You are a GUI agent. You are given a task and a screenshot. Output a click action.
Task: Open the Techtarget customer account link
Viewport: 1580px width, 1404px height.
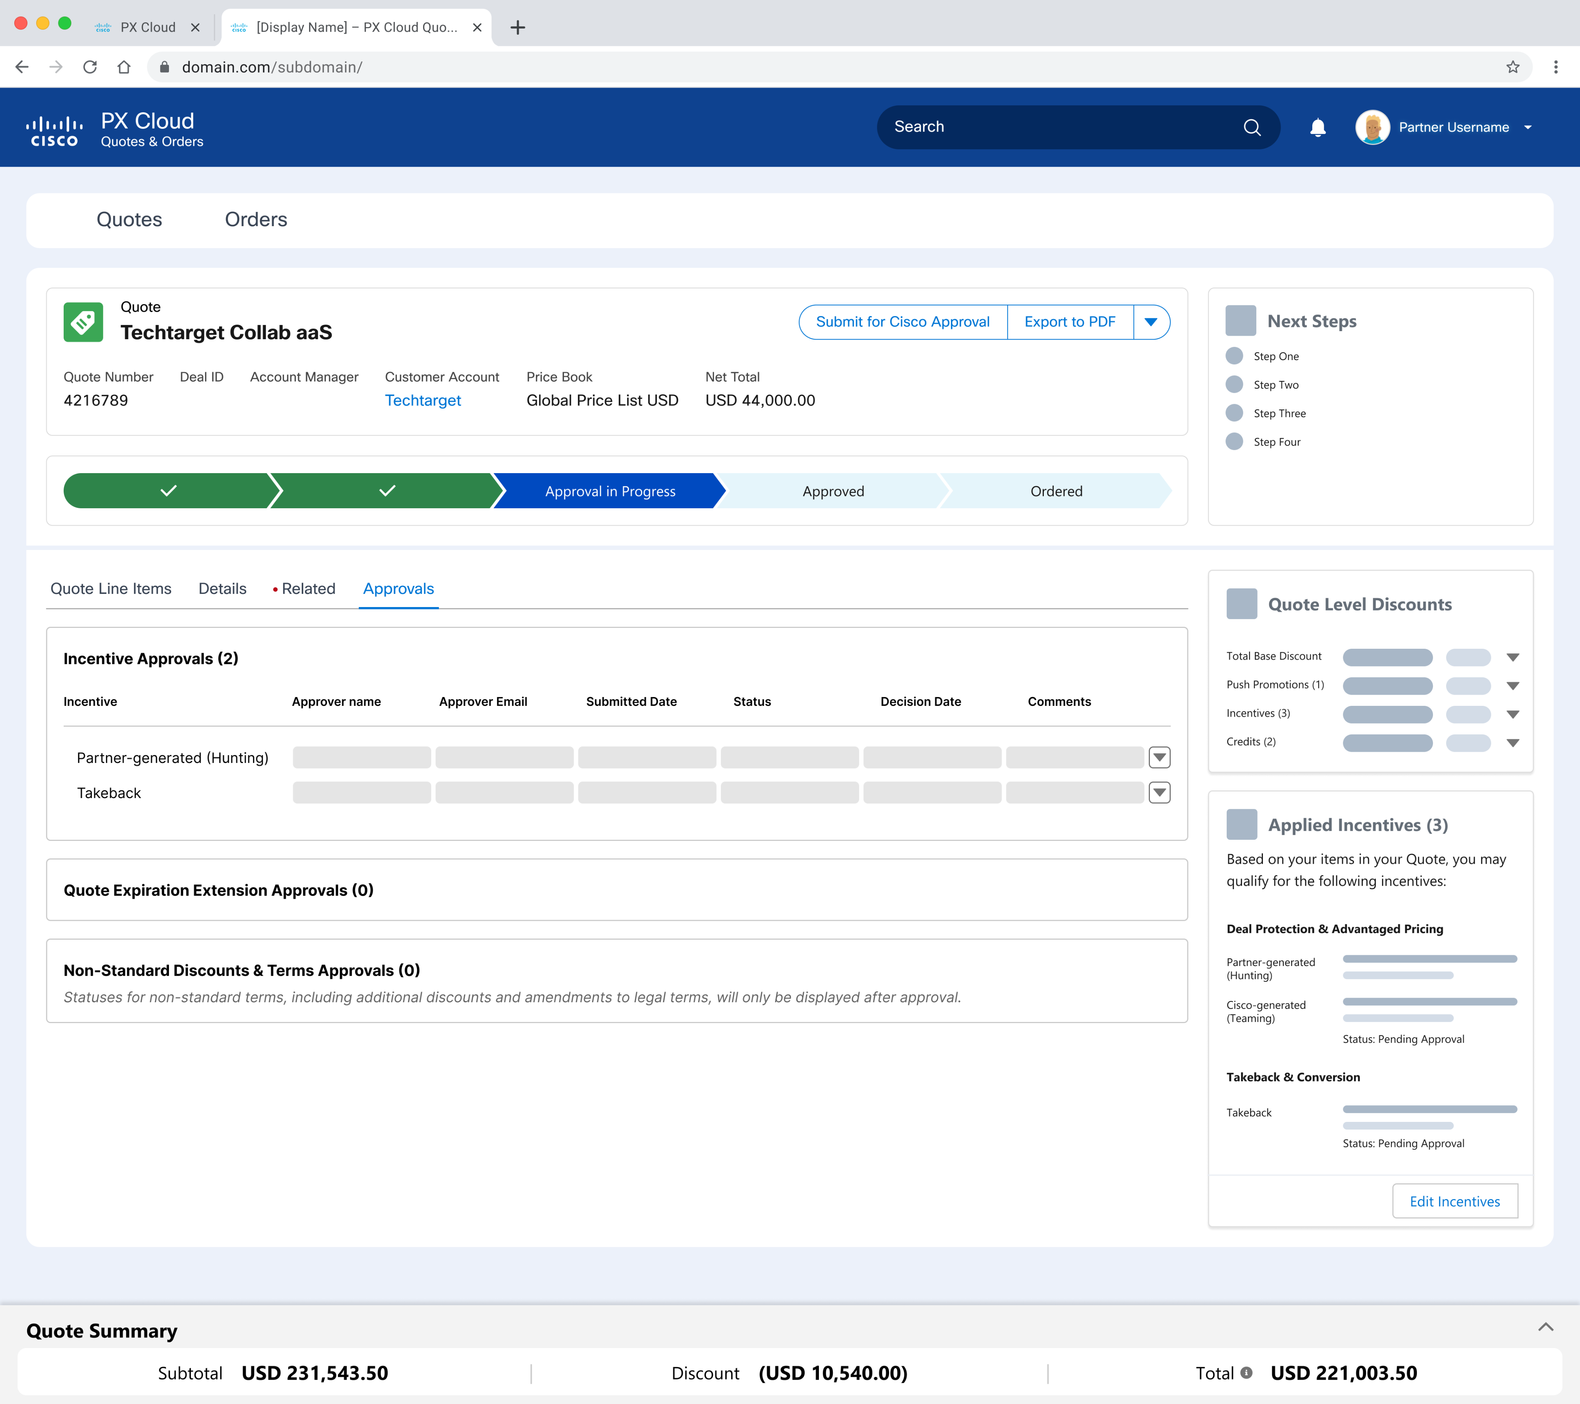[423, 400]
